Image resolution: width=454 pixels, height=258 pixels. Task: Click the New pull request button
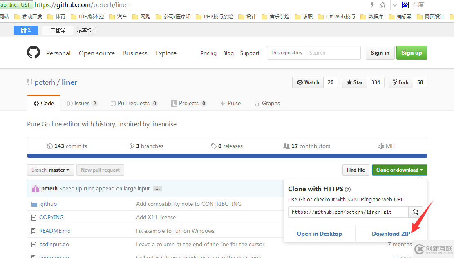pos(100,170)
